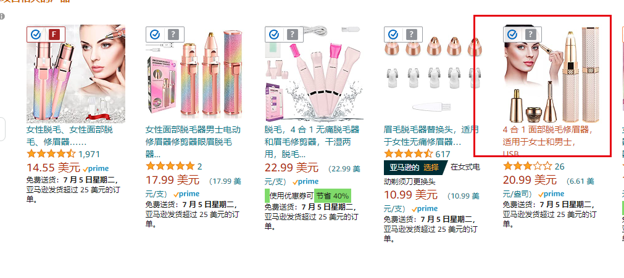
Task: Open the rose gold replacement heads product image
Action: [433, 75]
